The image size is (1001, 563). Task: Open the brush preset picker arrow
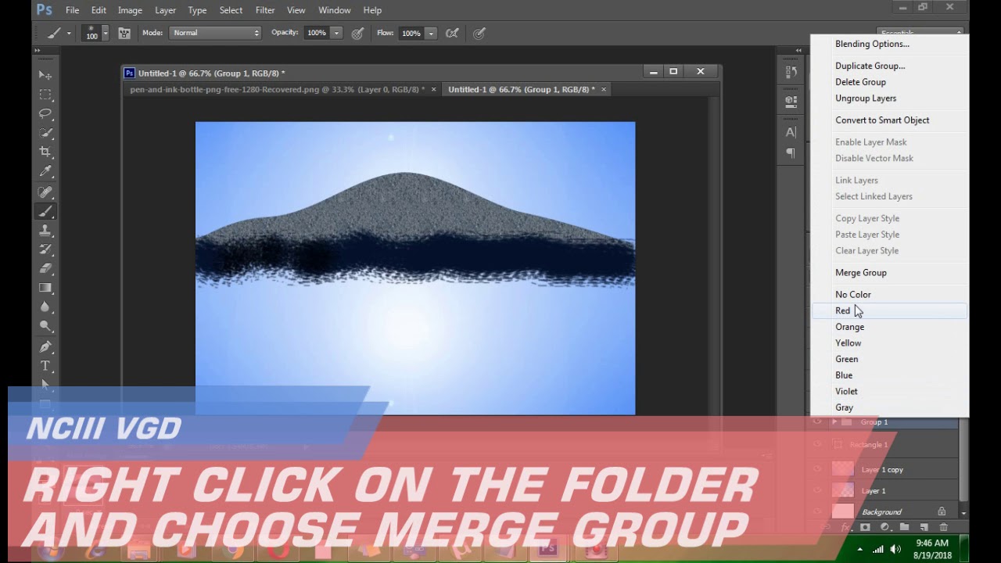point(106,33)
